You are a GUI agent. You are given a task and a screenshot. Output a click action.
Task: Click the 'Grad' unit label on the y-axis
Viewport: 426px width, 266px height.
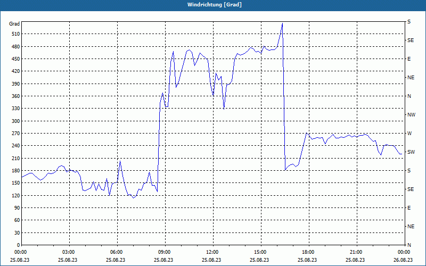pyautogui.click(x=14, y=24)
